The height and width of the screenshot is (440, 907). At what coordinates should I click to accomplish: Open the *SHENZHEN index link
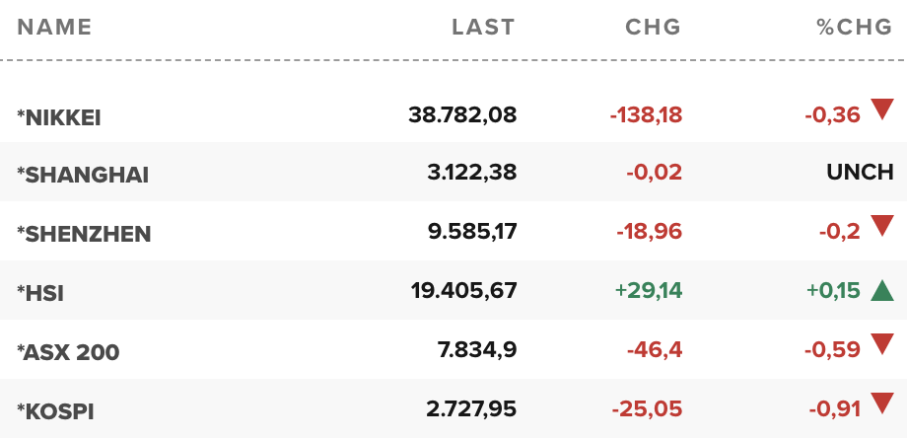point(84,234)
